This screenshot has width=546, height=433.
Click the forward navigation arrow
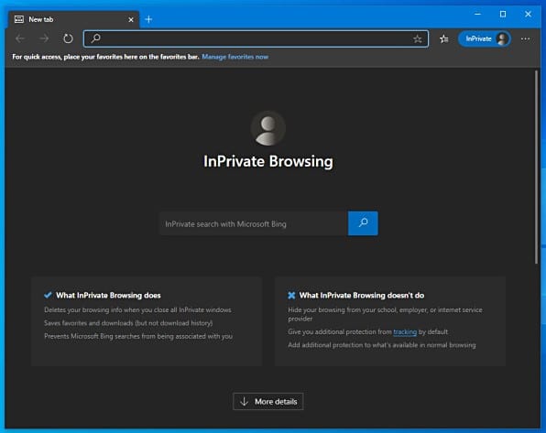point(44,38)
